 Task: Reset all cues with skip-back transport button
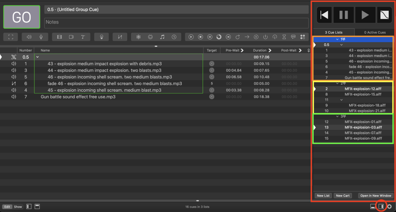tap(324, 15)
